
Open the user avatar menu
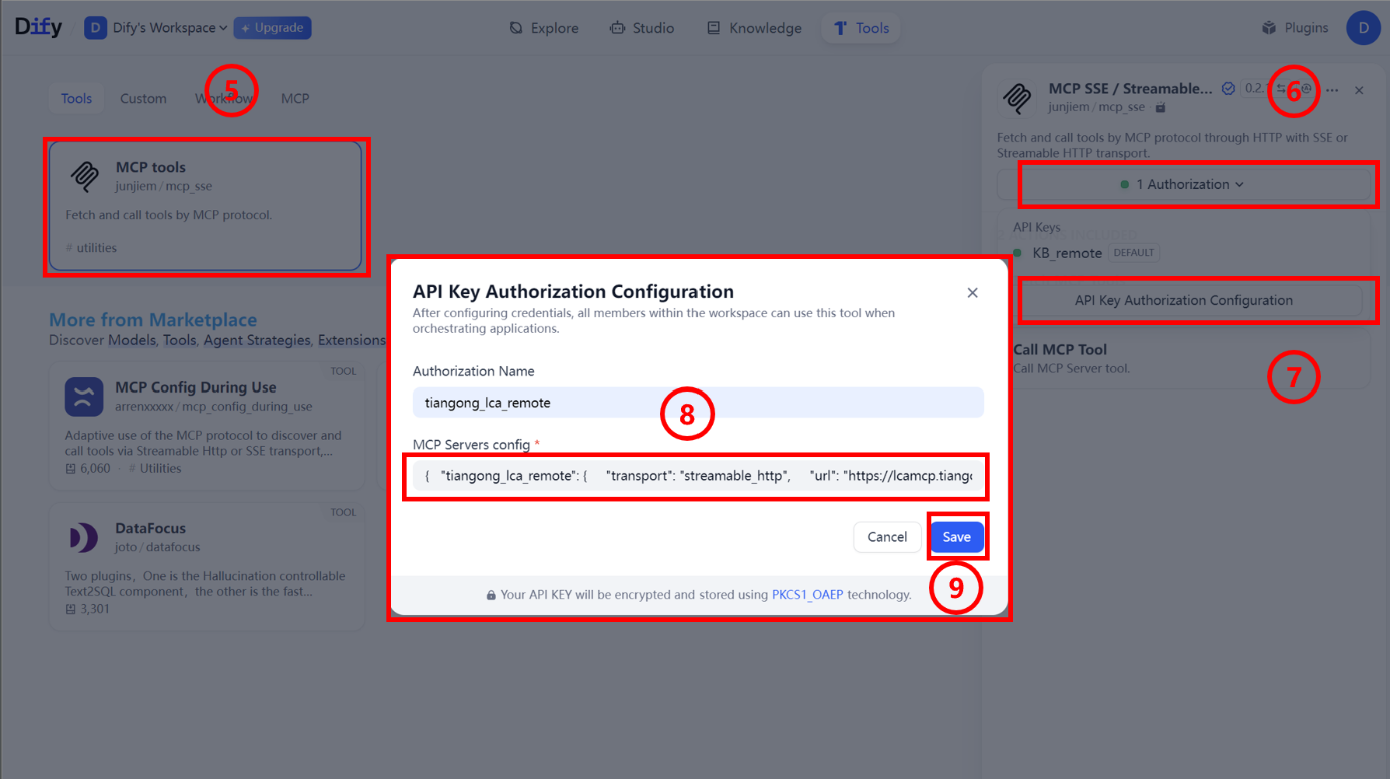(1363, 28)
